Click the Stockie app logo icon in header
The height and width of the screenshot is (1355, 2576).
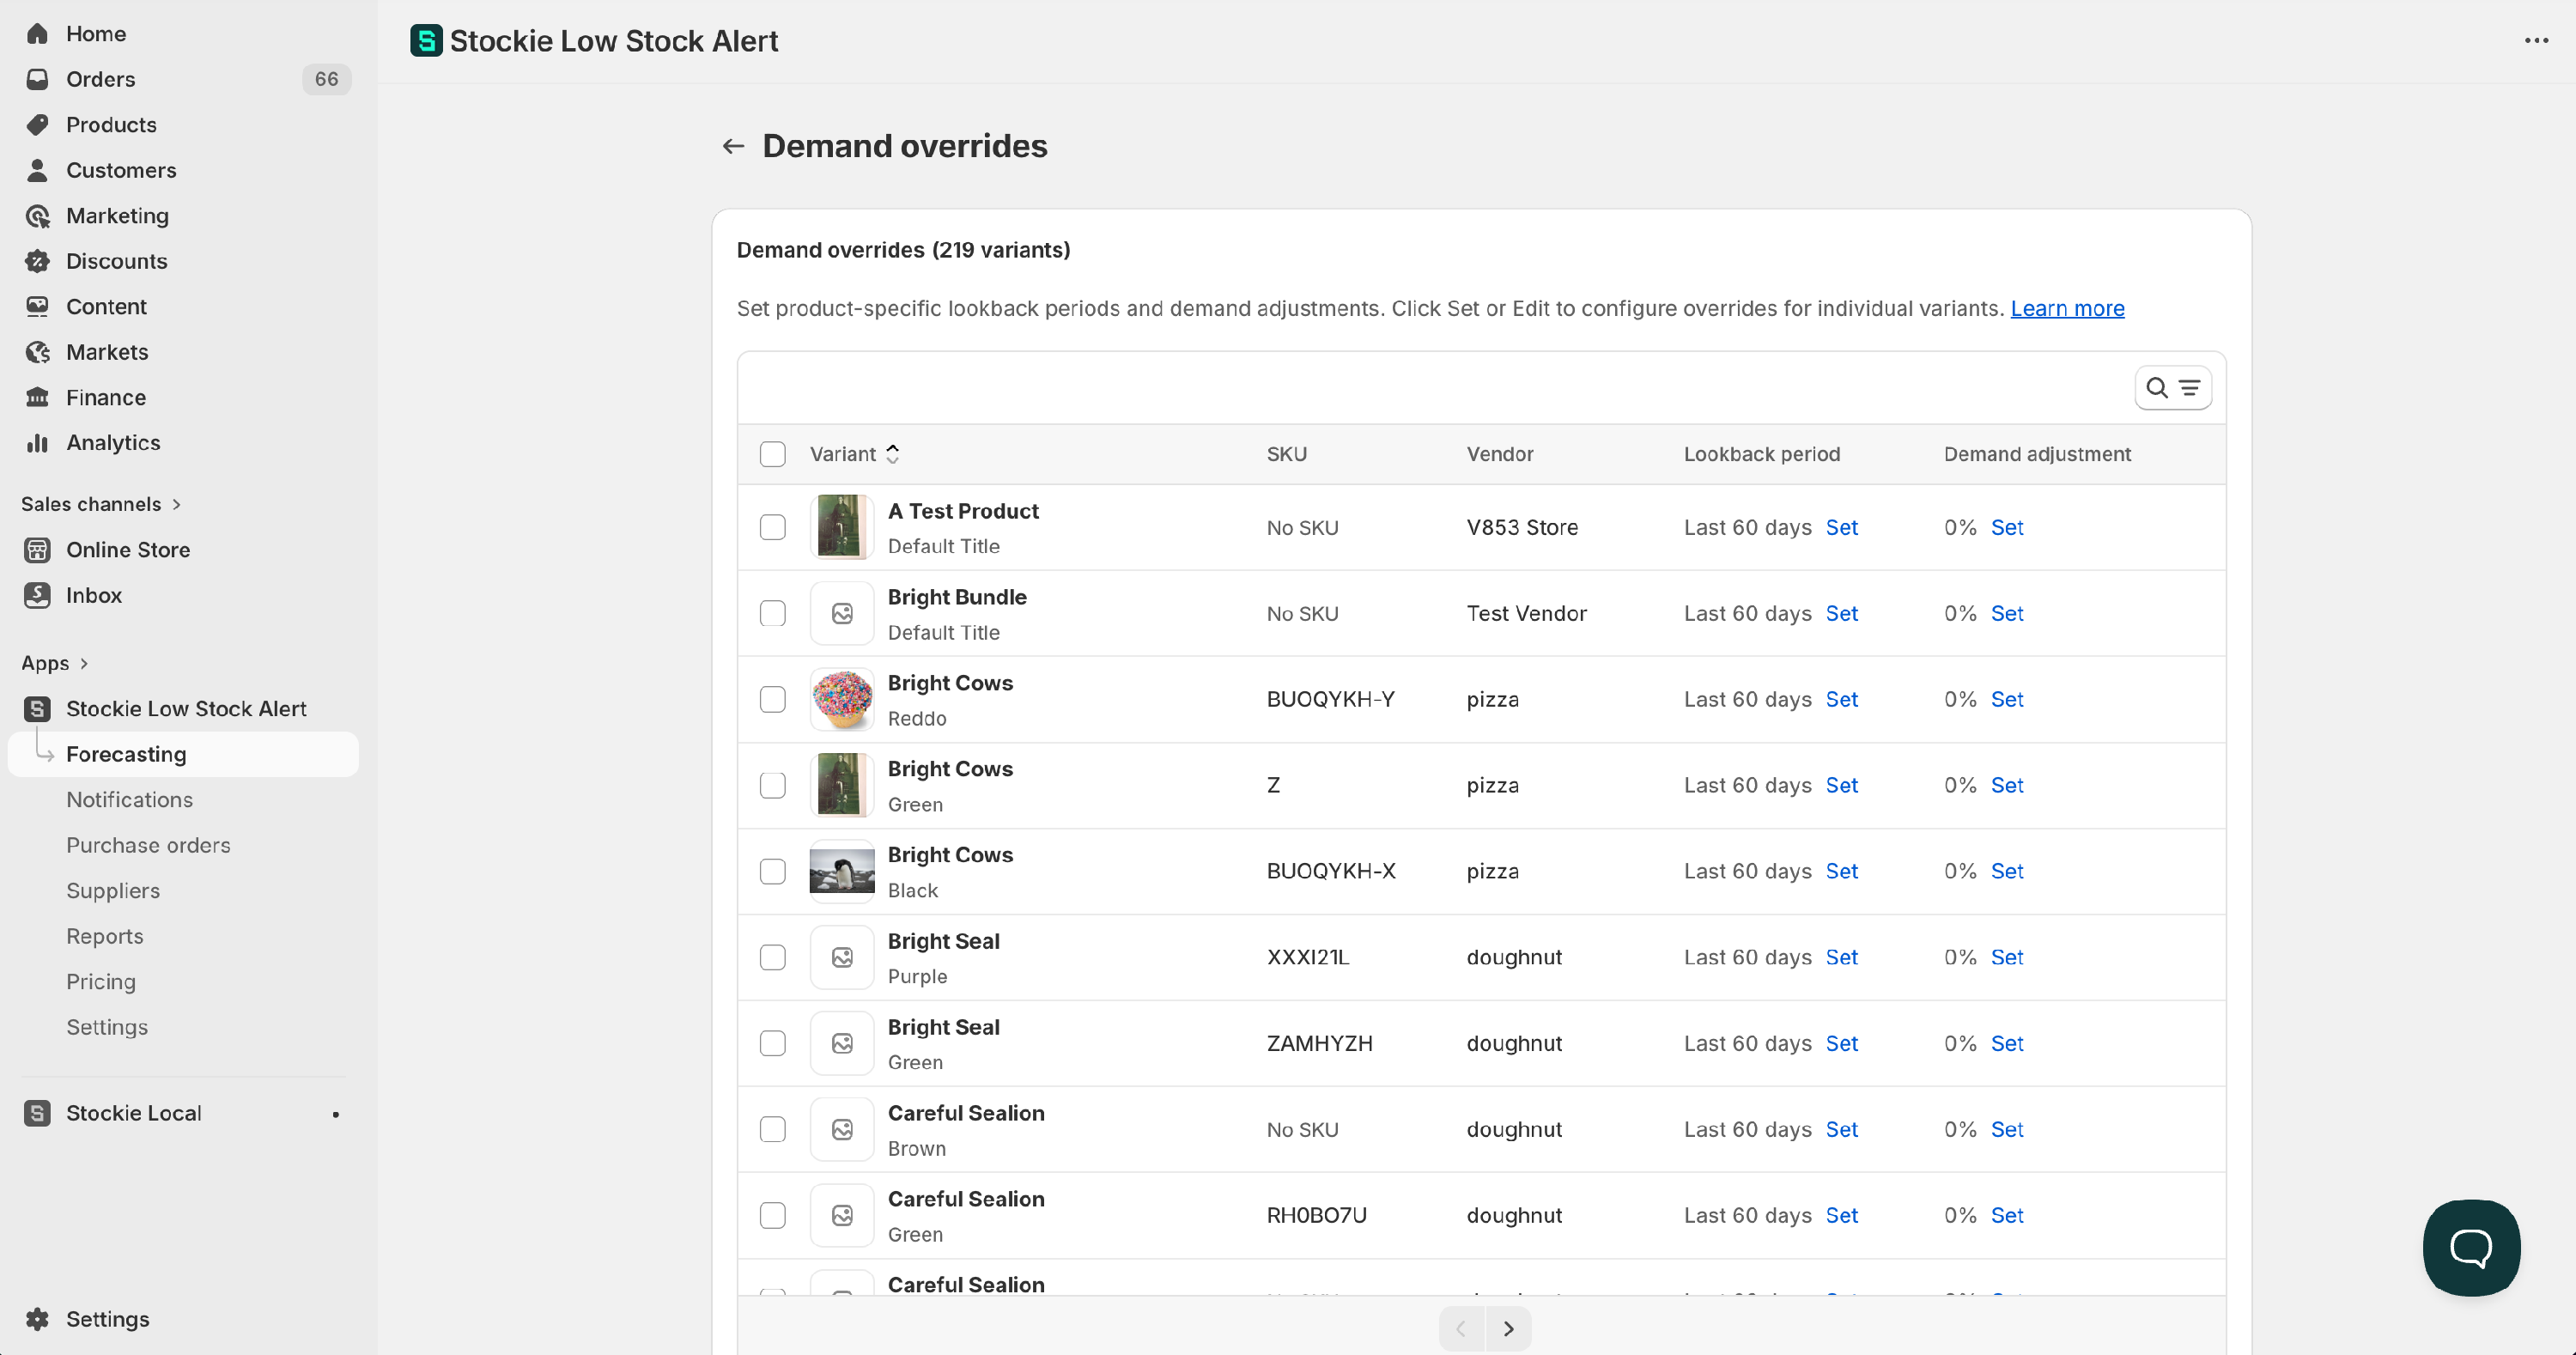click(426, 41)
